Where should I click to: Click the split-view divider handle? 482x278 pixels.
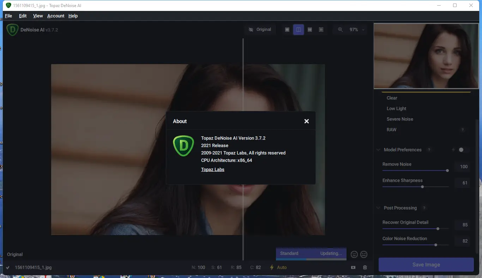click(243, 149)
